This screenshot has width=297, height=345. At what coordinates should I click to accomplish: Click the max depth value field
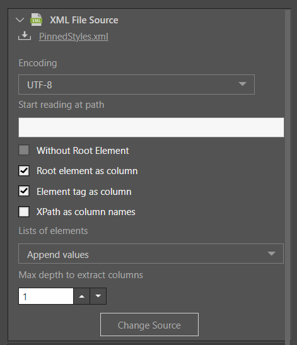(x=46, y=296)
